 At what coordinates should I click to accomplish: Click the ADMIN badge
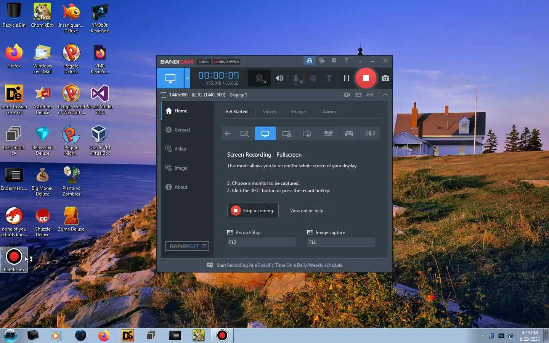(204, 62)
